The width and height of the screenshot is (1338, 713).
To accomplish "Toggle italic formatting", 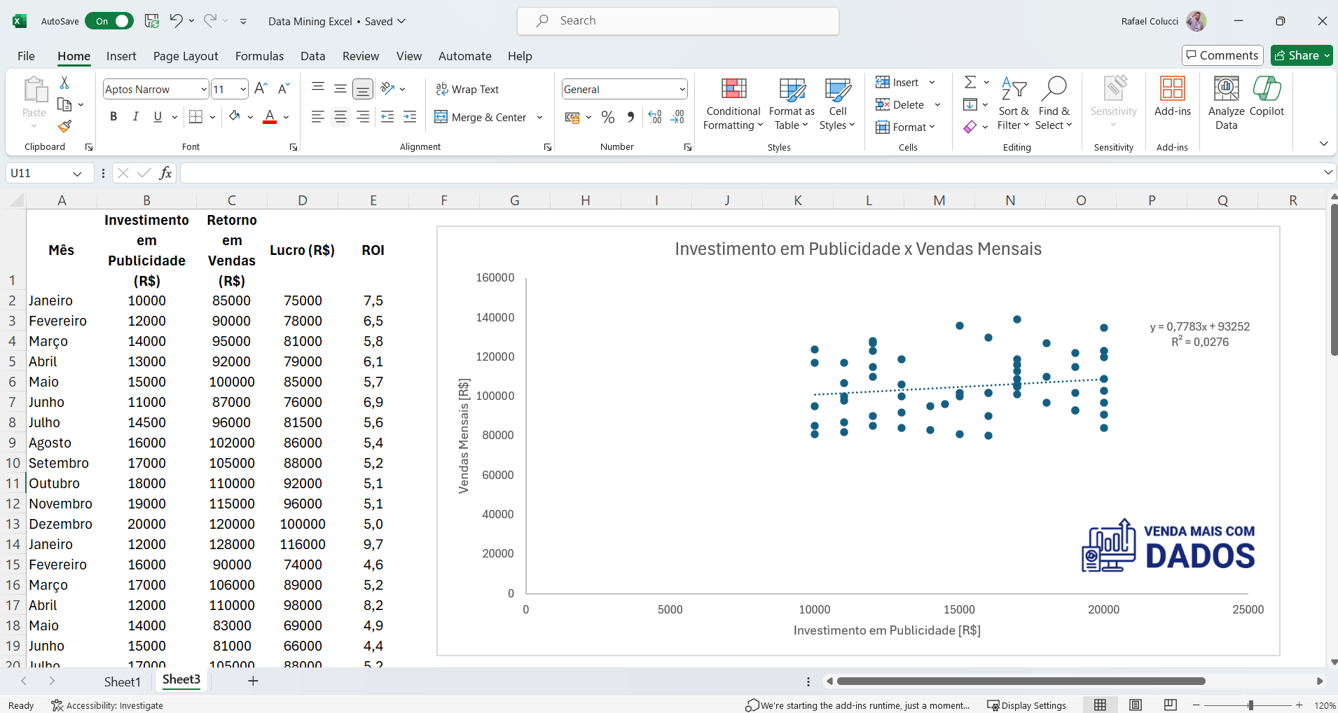I will pyautogui.click(x=136, y=116).
